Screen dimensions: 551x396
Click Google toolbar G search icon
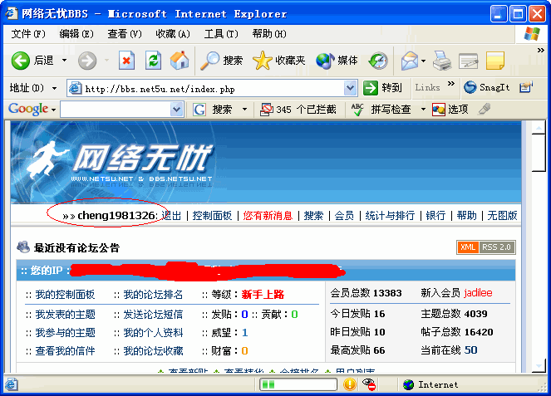(x=199, y=110)
